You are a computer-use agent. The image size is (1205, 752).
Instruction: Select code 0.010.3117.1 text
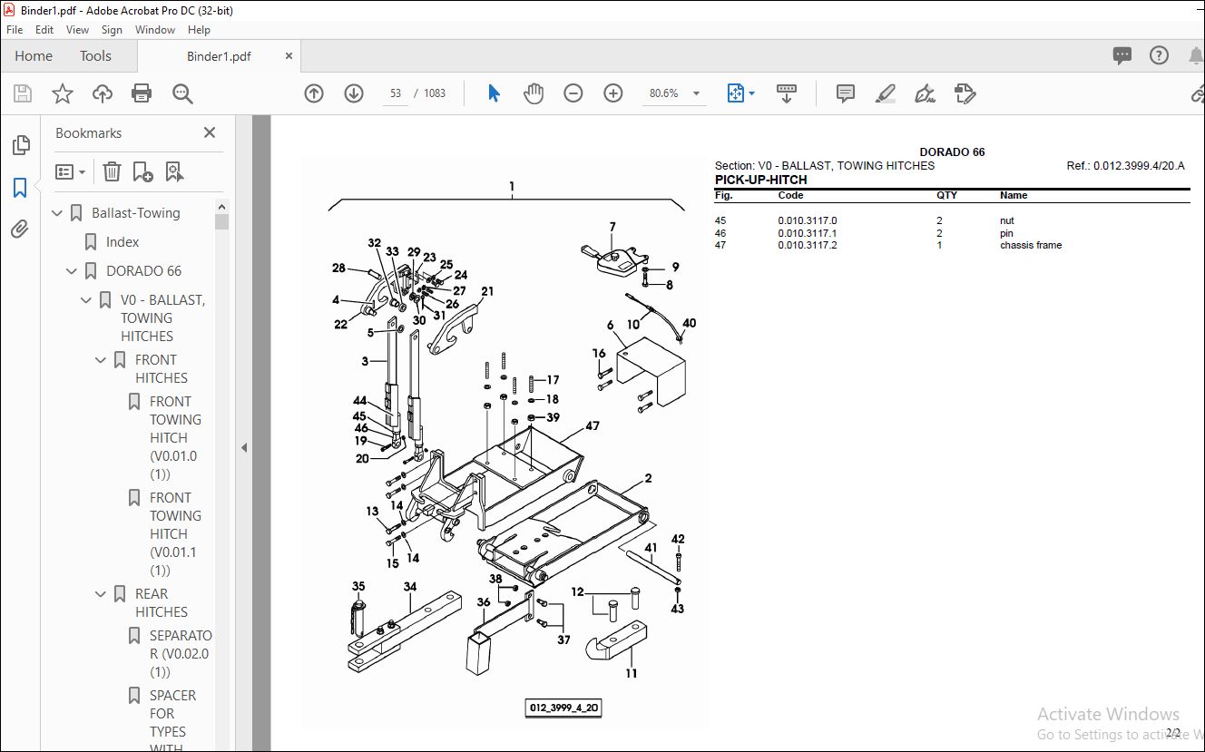click(808, 233)
